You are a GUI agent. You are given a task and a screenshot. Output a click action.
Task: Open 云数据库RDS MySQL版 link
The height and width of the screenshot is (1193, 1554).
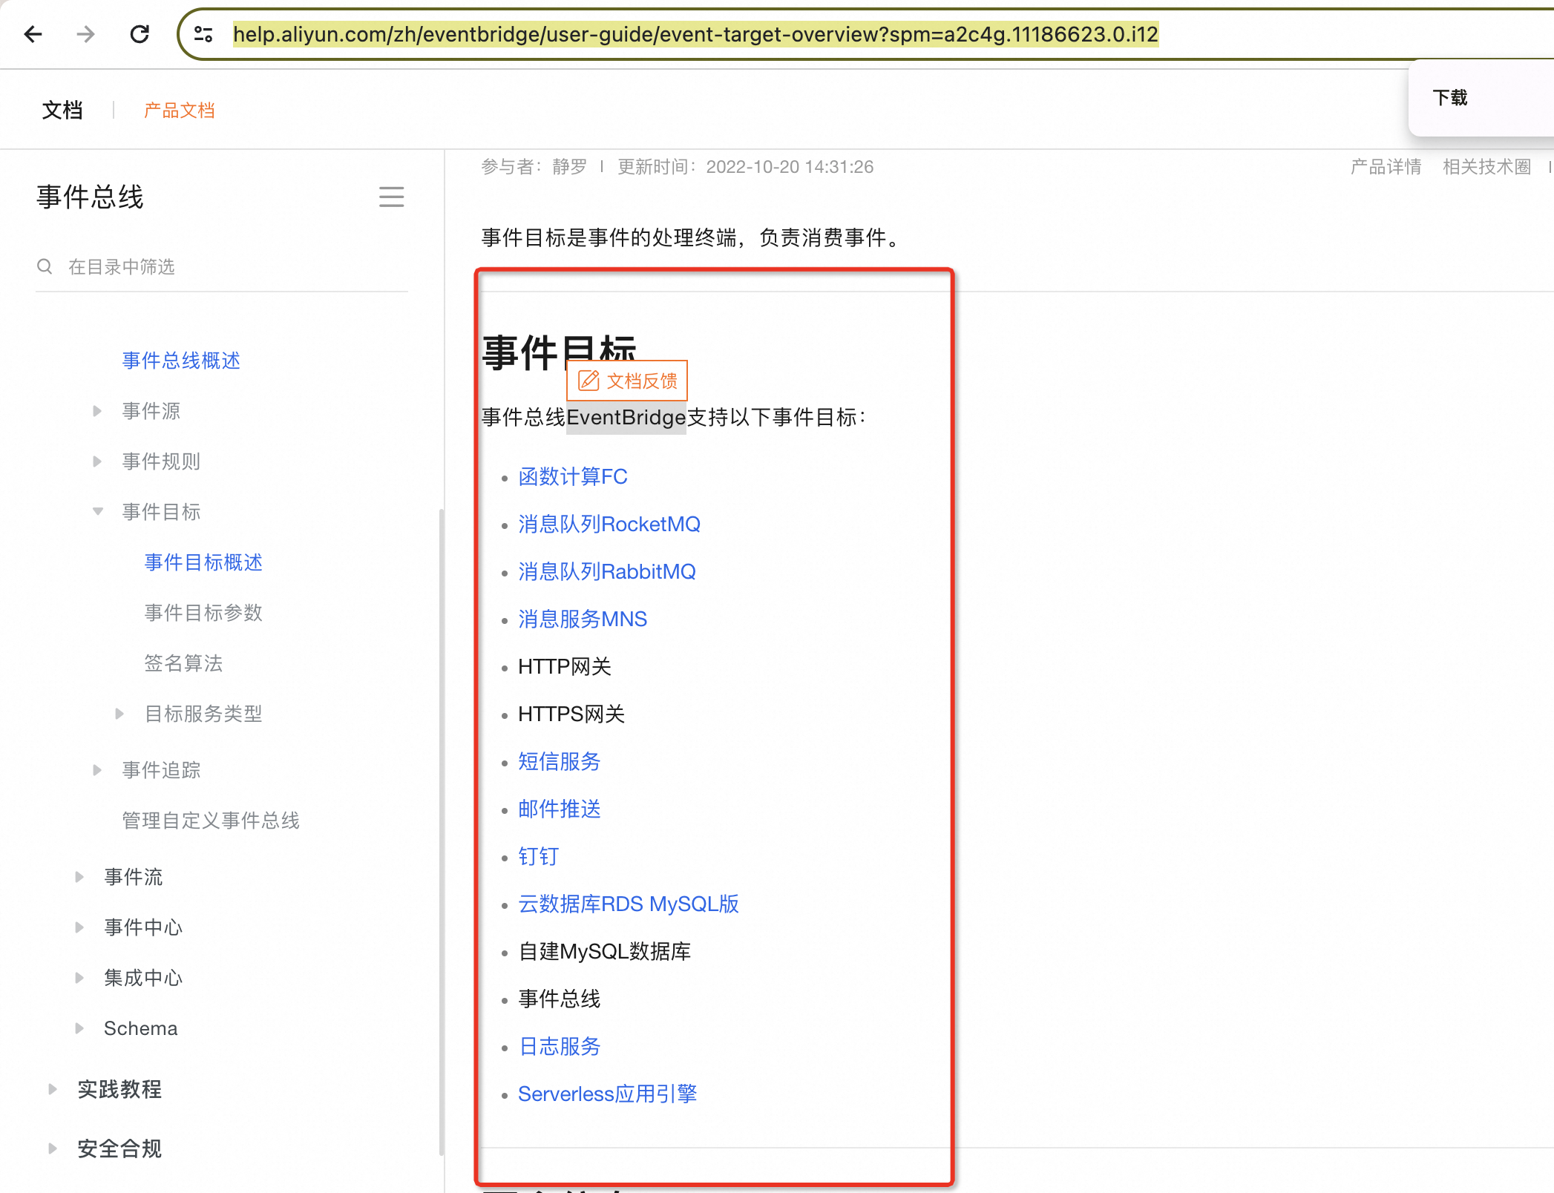(628, 904)
